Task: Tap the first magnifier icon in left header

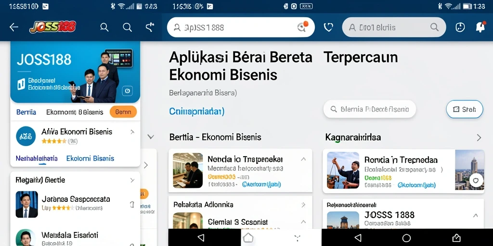Action: (x=104, y=27)
